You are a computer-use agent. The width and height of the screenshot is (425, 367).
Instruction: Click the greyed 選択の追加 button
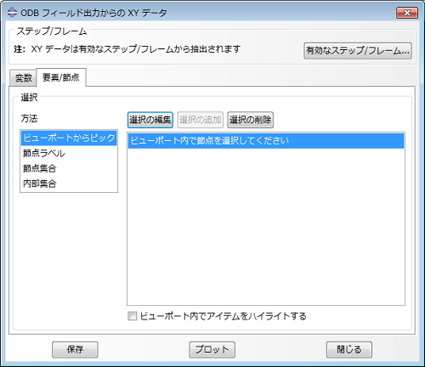tap(201, 120)
